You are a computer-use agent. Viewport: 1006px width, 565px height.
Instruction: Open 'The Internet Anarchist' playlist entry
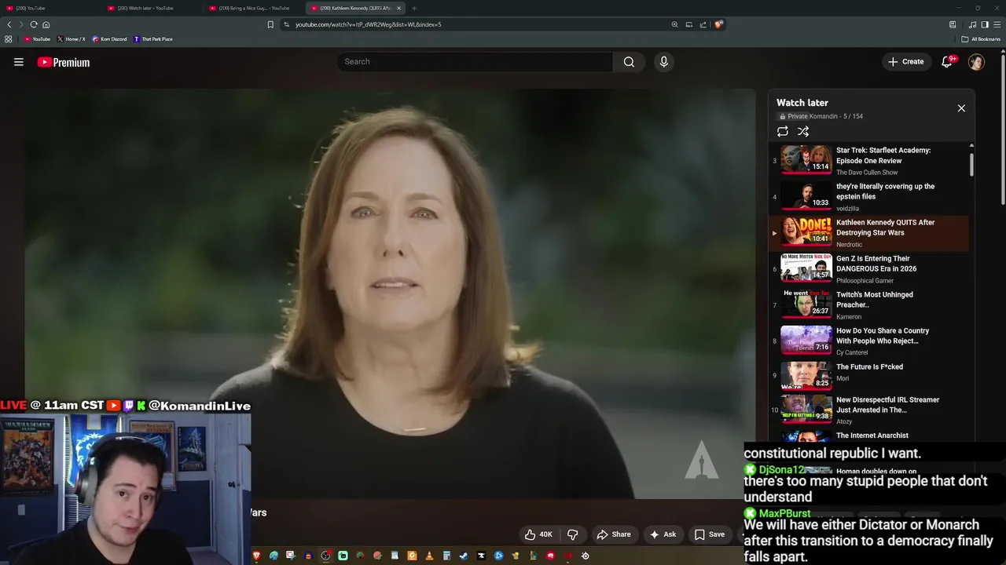pyautogui.click(x=872, y=436)
